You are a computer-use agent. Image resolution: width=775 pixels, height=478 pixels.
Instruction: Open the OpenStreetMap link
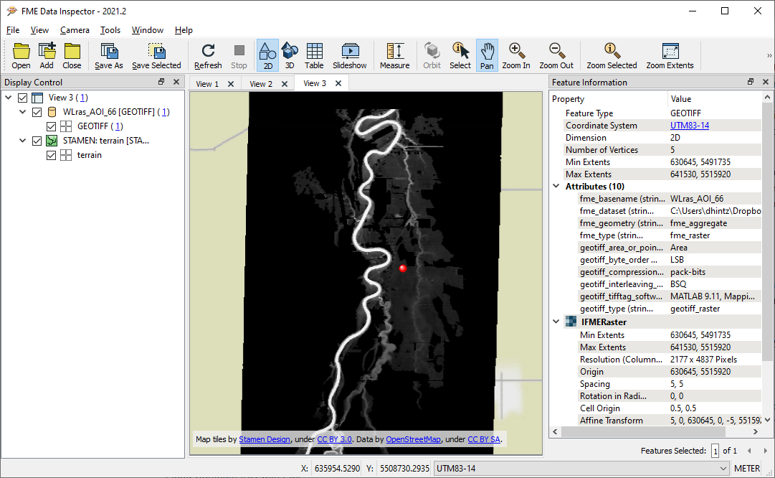(413, 439)
